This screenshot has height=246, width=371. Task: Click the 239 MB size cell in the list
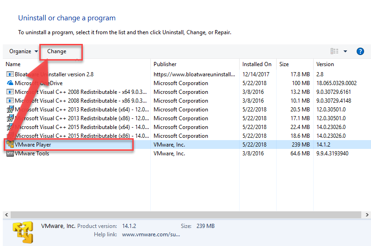[x=301, y=145]
